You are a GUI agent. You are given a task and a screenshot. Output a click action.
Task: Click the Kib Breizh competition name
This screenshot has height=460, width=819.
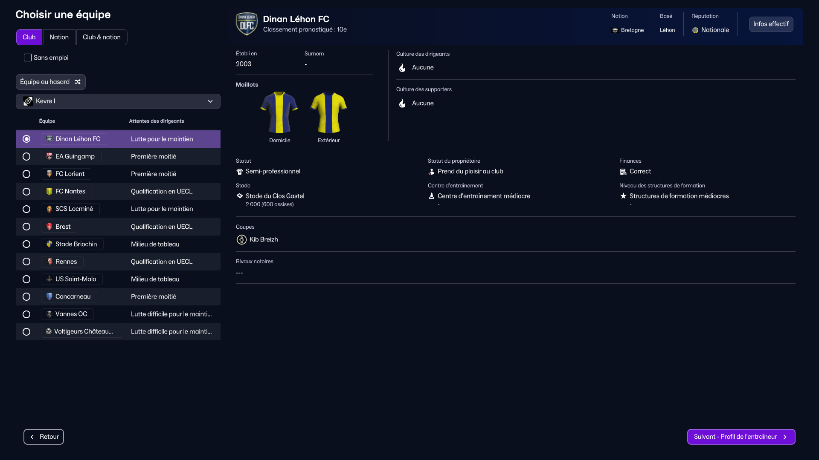(x=264, y=239)
